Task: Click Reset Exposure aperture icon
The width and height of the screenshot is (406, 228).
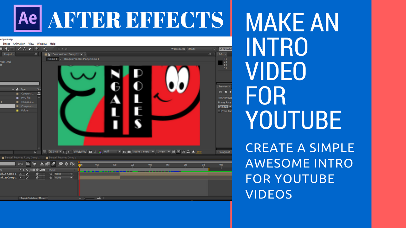Action: coord(193,152)
